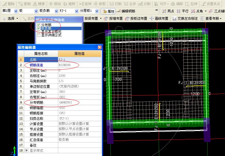Open 查看布筋 view rebar layout
This screenshot has width=225, height=156.
pos(210,19)
